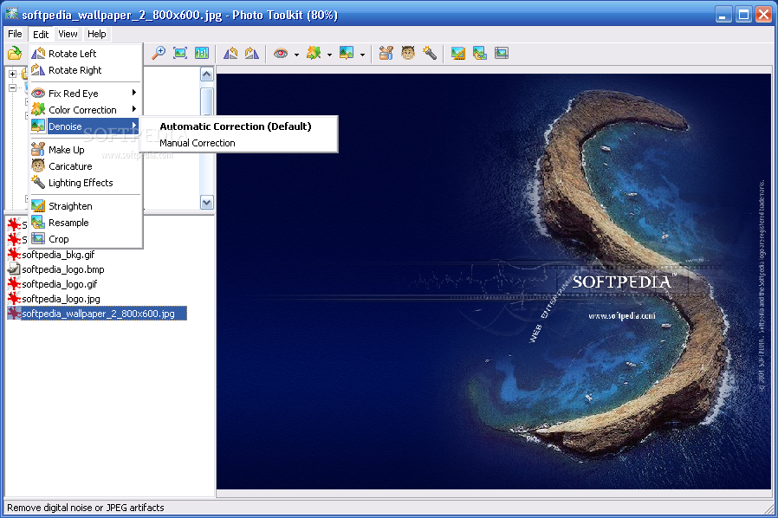Click the Rotate Left toolbar icon
This screenshot has height=518, width=778.
[x=230, y=53]
